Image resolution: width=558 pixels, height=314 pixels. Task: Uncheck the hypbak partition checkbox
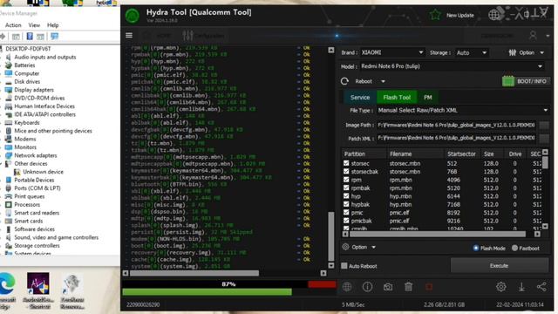click(x=346, y=204)
